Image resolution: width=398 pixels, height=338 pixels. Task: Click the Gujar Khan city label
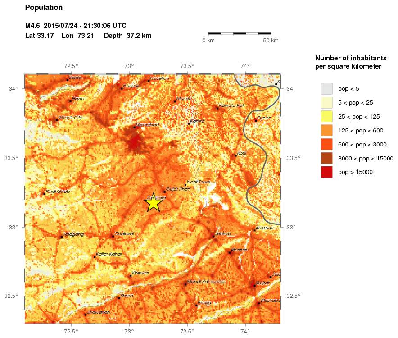(178, 189)
